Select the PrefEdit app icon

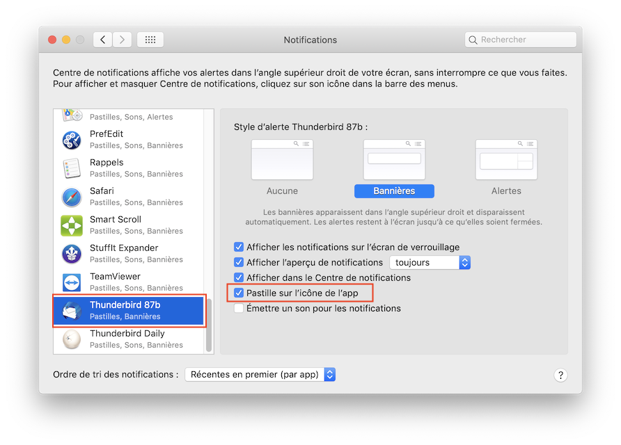click(x=72, y=140)
